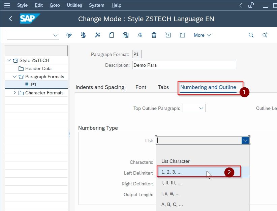The image size is (277, 211).
Task: Click the AB rename icon
Action: coord(140,35)
